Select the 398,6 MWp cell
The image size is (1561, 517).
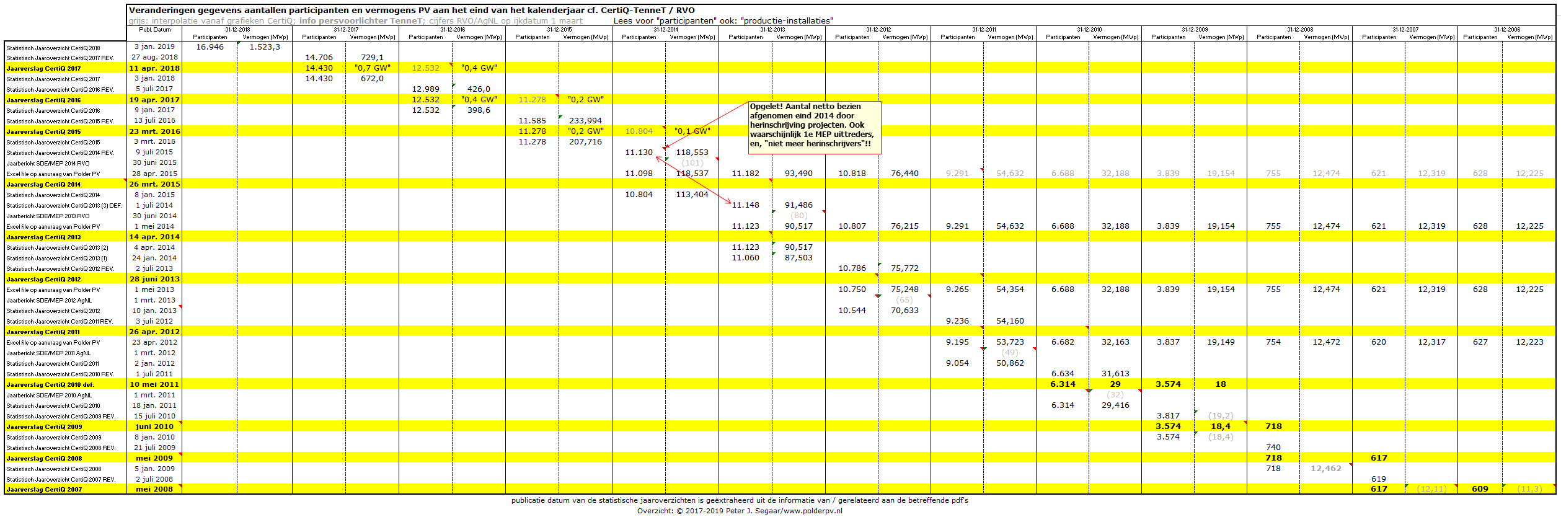coord(479,110)
